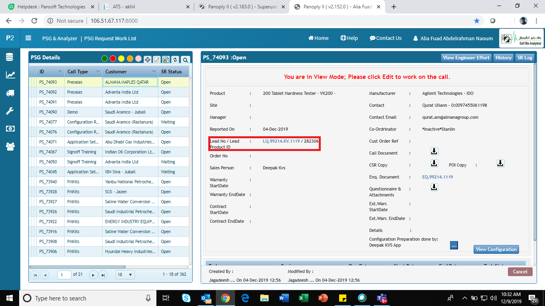
Task: Open Excel from the taskbar
Action: 304,298
